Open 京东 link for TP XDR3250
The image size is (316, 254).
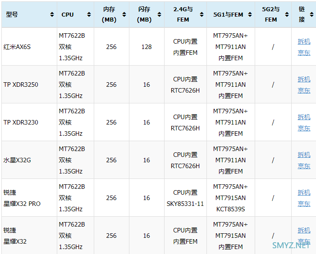coord(304,90)
